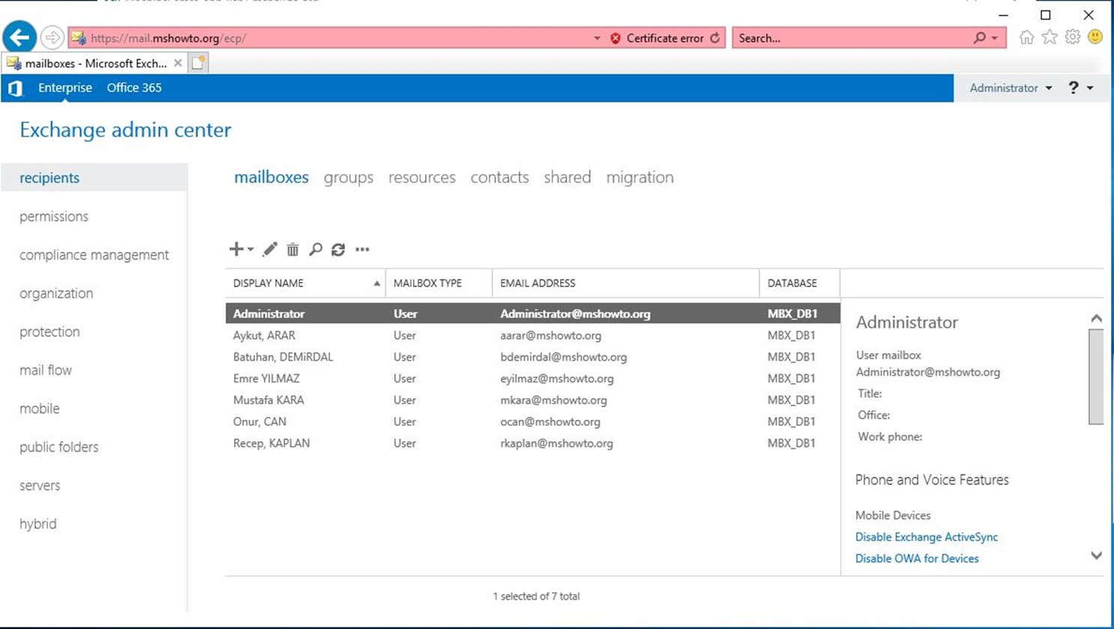1114x629 pixels.
Task: Sort by DISPLAY NAME column header
Action: (x=305, y=283)
